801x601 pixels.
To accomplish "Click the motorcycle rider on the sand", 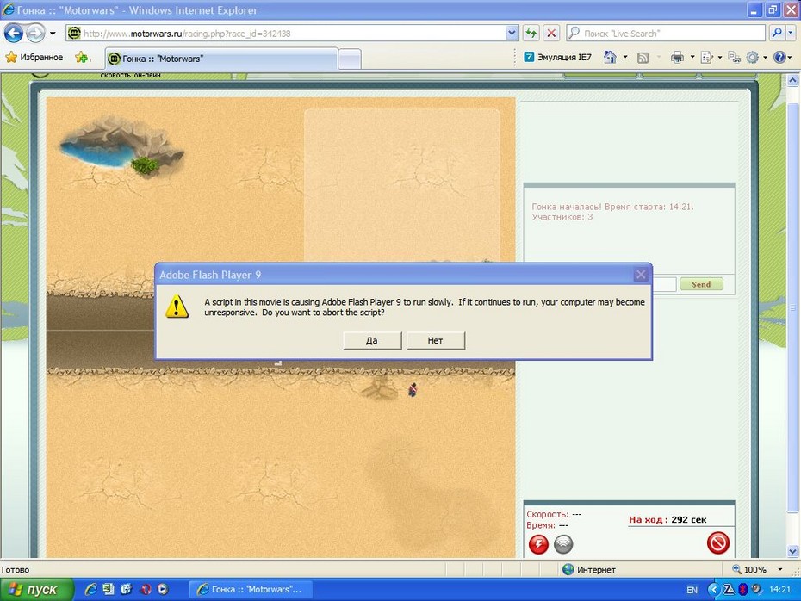I will [413, 390].
